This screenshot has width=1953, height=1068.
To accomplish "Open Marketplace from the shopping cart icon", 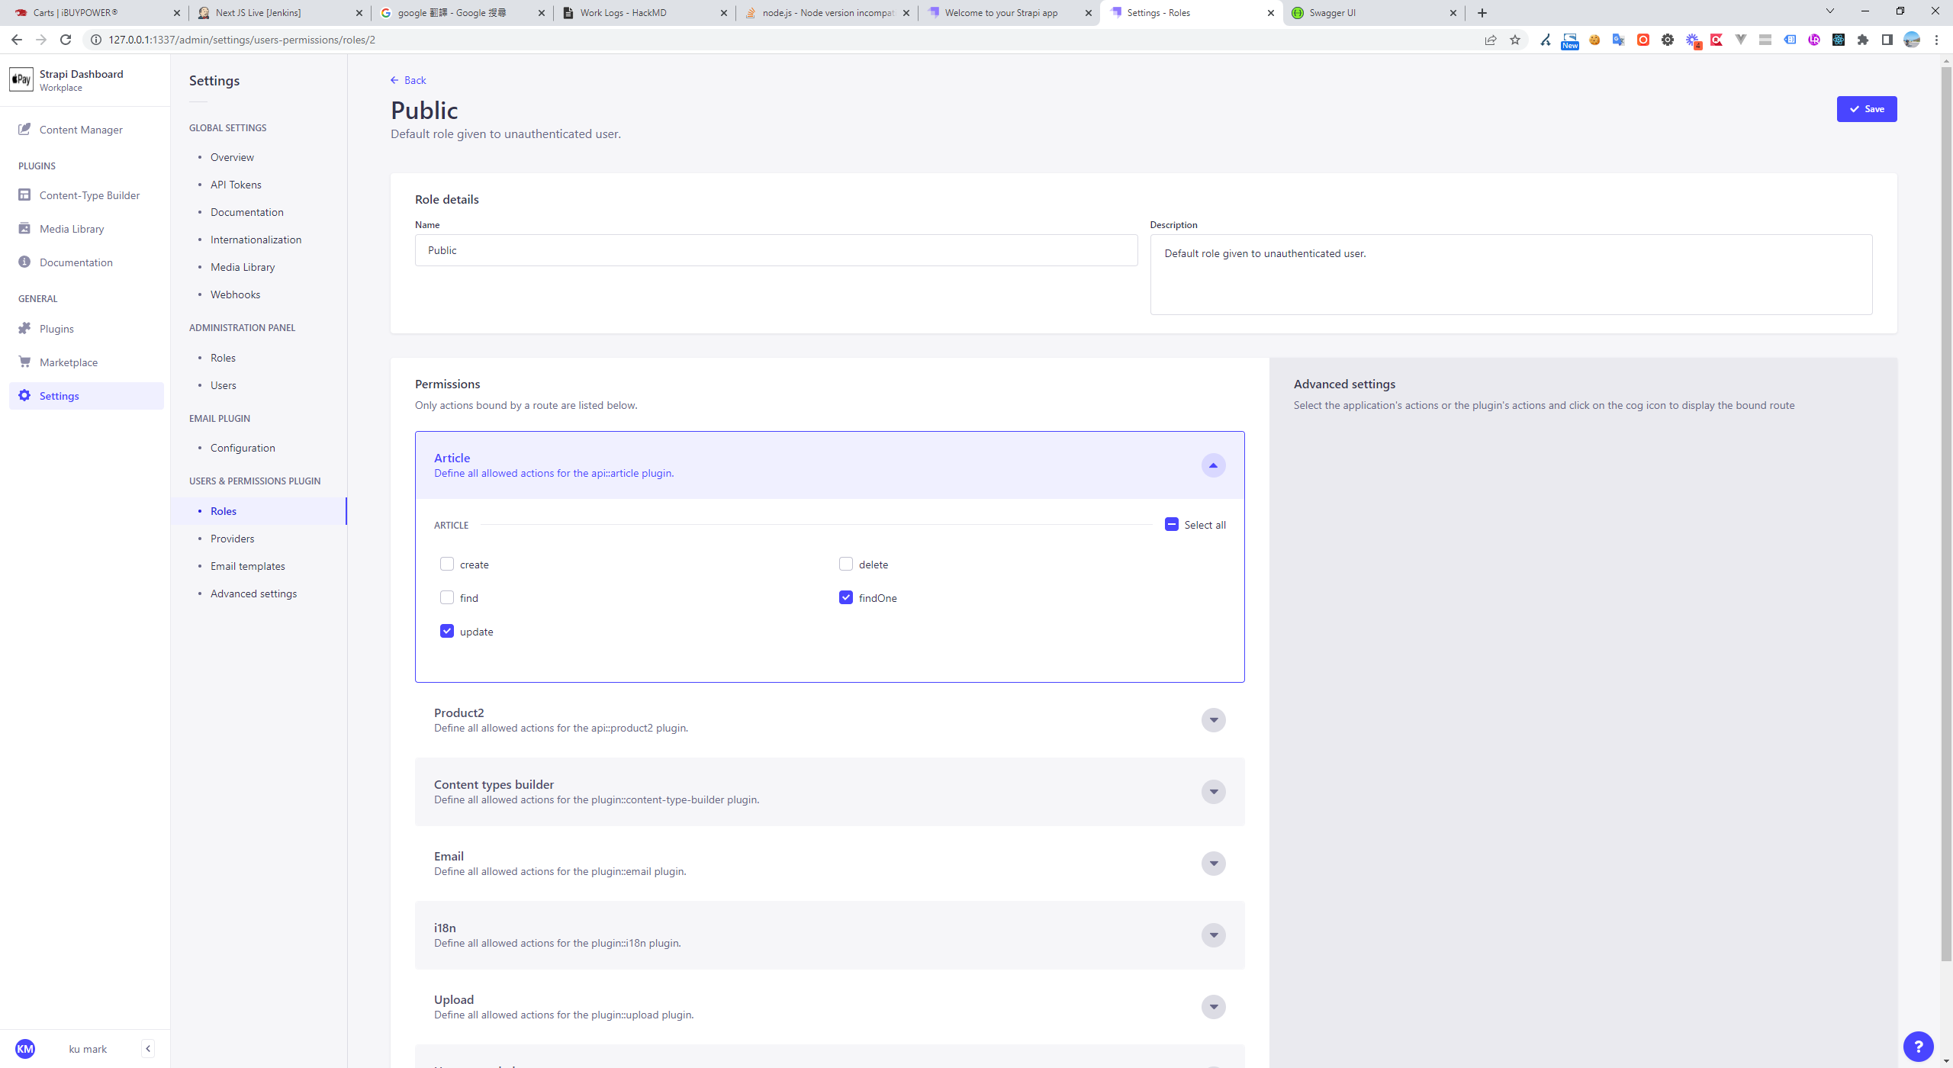I will (x=24, y=362).
